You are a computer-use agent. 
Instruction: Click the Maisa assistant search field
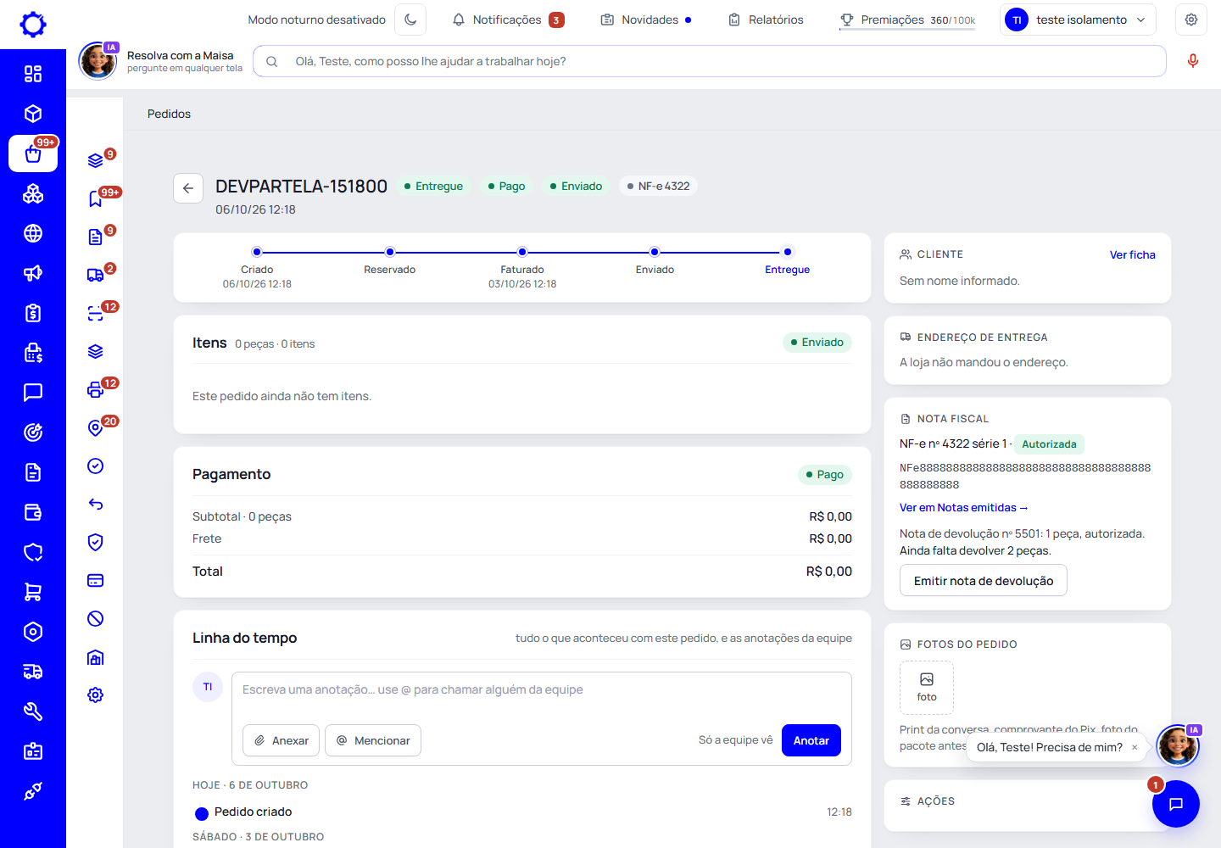[x=710, y=61]
